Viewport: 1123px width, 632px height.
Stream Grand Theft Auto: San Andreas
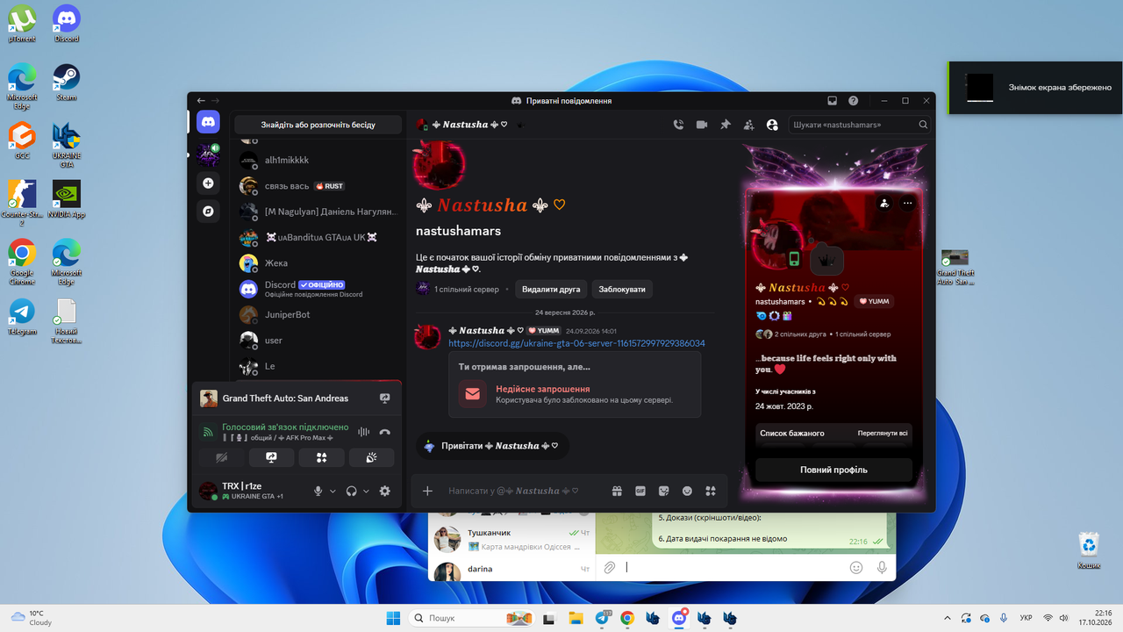point(384,399)
